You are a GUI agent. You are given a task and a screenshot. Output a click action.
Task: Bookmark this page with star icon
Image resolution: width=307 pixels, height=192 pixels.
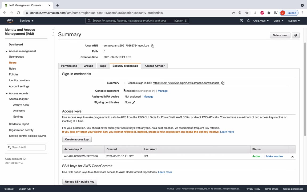247,13
